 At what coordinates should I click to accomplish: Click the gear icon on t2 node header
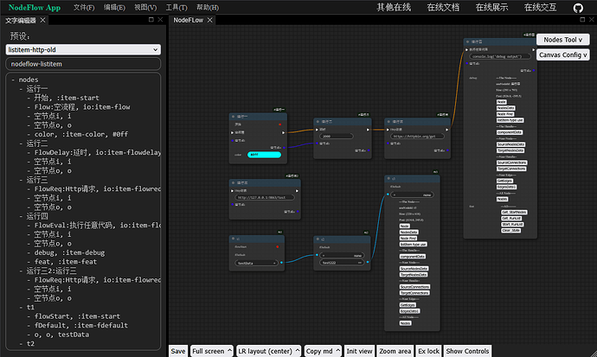point(318,239)
